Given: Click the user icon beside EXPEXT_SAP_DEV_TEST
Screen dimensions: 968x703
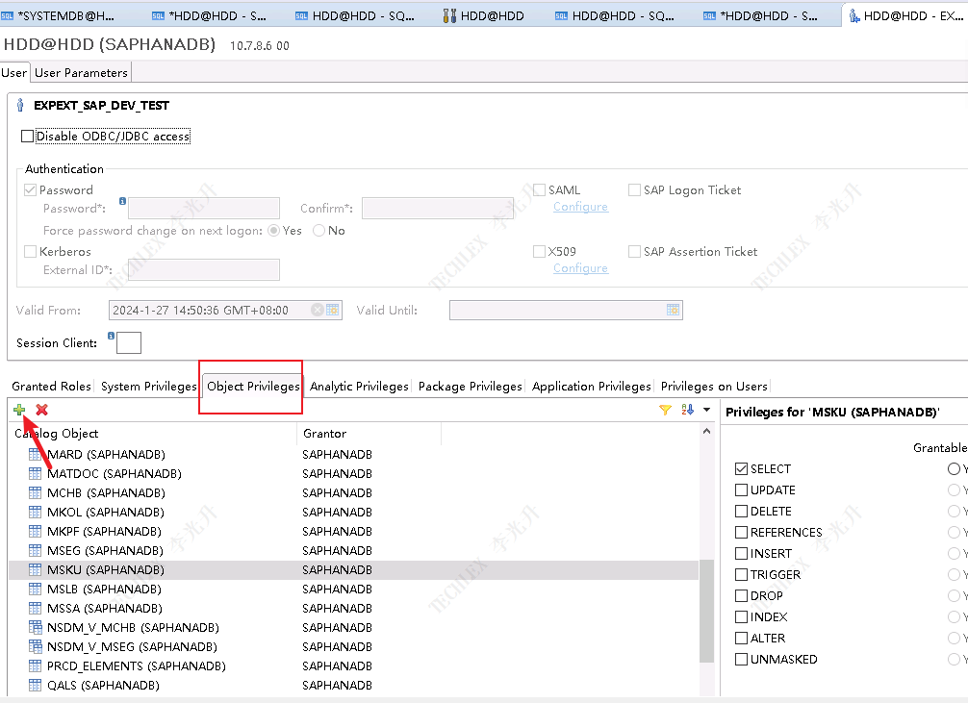Looking at the screenshot, I should click(x=20, y=106).
